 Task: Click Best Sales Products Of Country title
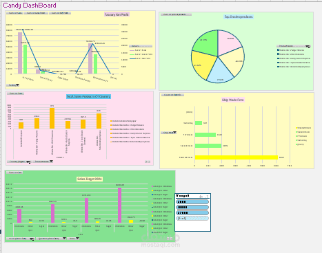(x=88, y=96)
